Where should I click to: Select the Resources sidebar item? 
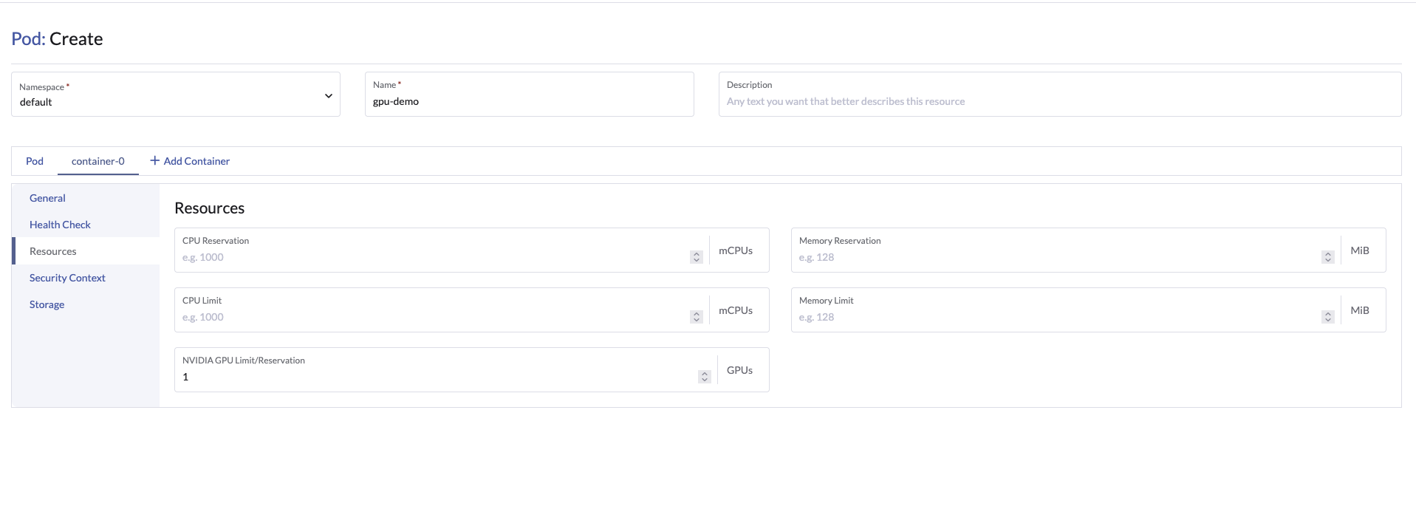coord(53,251)
